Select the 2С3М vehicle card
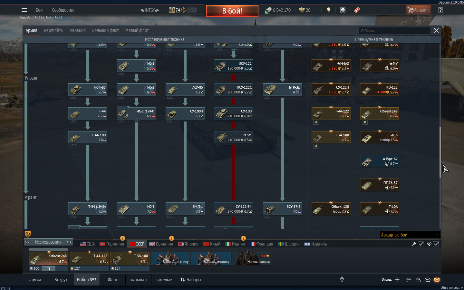Image resolution: width=464 pixels, height=290 pixels. coord(234,137)
